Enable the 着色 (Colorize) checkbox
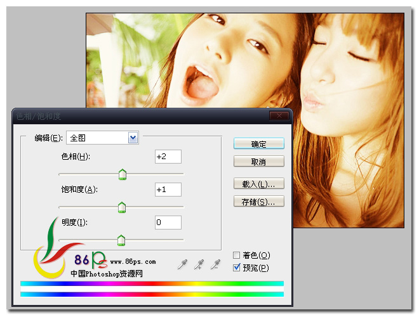The image size is (419, 317). [x=237, y=256]
